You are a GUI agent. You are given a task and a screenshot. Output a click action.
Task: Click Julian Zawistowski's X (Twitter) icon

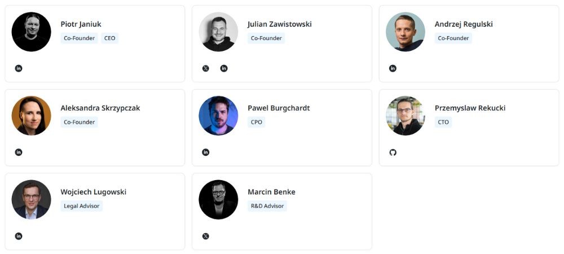206,68
